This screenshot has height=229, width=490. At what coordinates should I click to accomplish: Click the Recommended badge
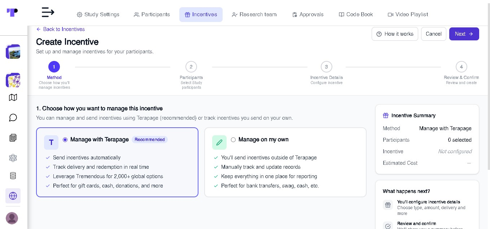(x=150, y=140)
